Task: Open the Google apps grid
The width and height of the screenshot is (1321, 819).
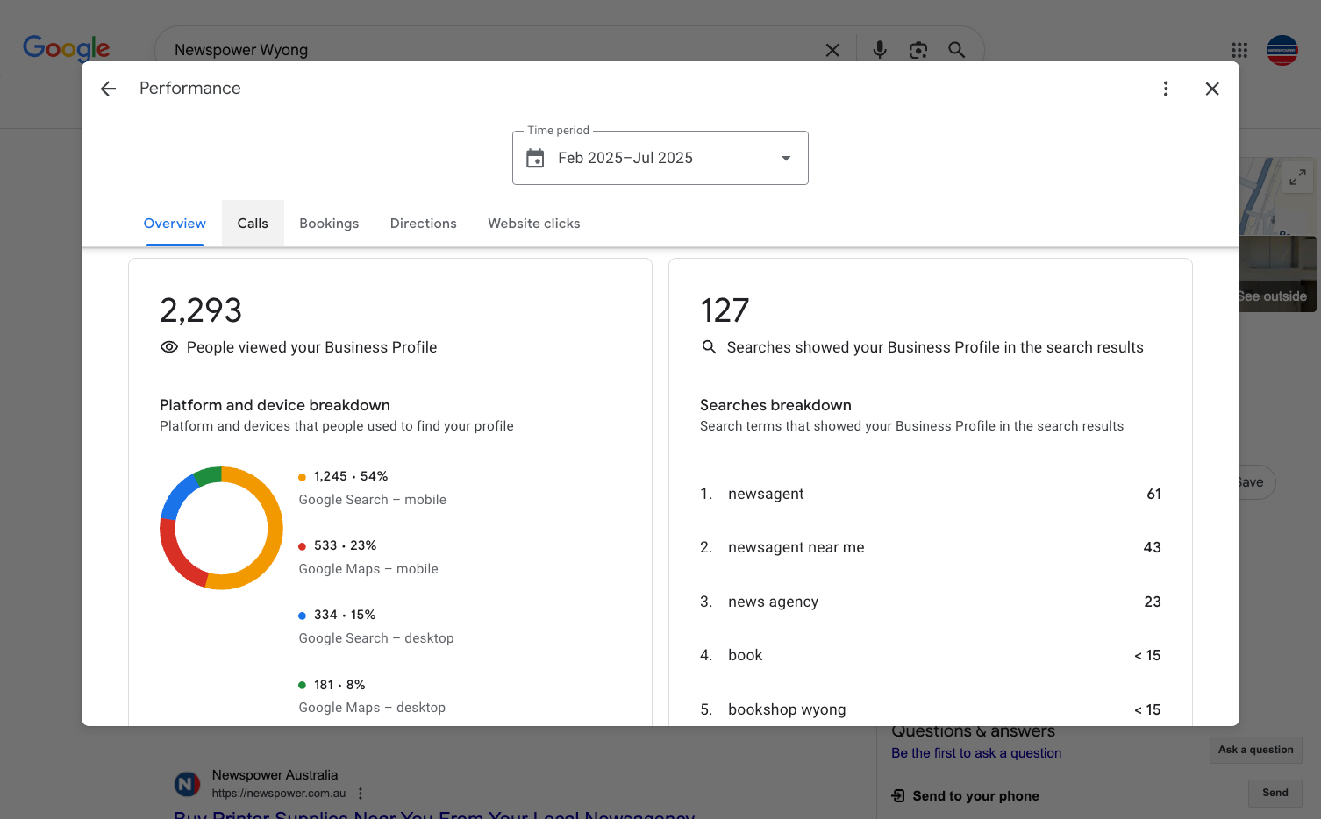Action: point(1239,50)
